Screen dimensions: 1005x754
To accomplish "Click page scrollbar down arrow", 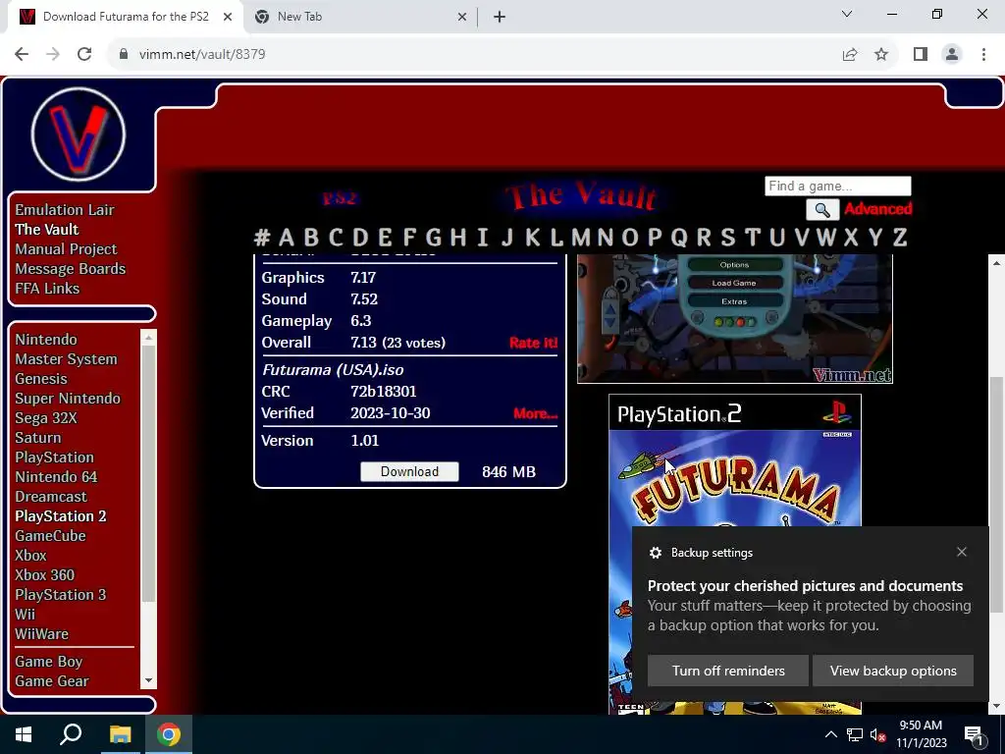I will point(997,707).
